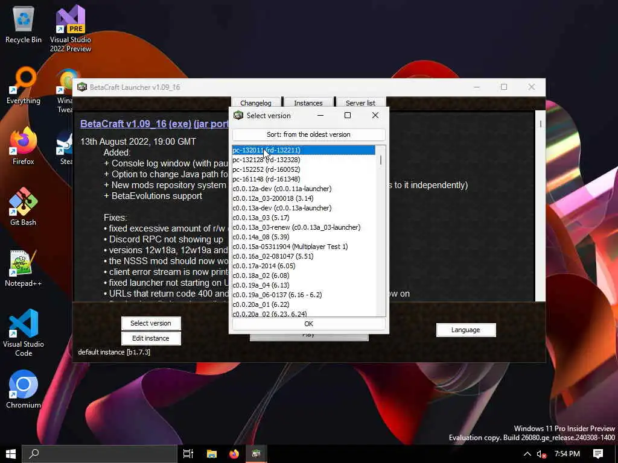The height and width of the screenshot is (463, 618).
Task: Select version pc-161148 (rd-161348)
Action: pyautogui.click(x=304, y=179)
